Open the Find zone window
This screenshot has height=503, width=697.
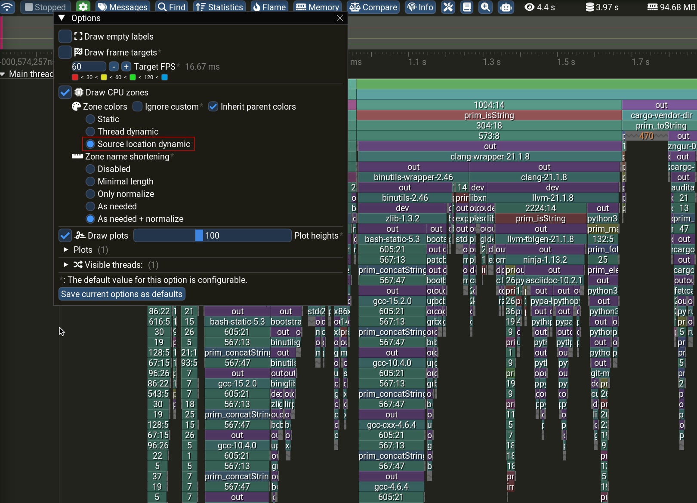(171, 7)
